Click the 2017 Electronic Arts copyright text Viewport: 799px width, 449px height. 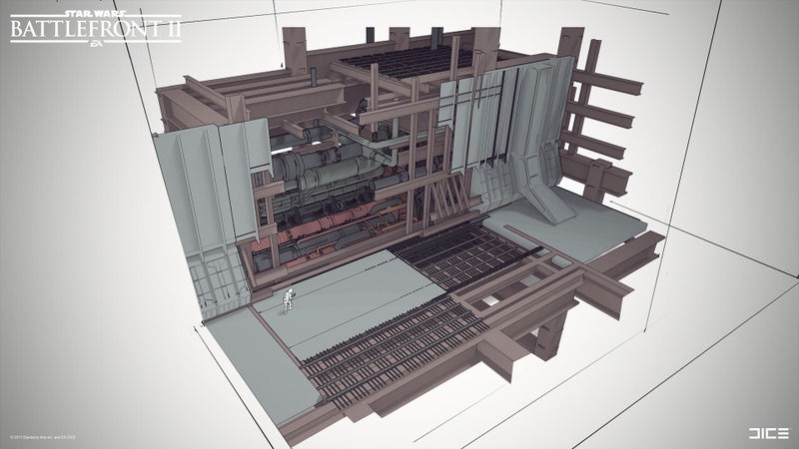[43, 437]
